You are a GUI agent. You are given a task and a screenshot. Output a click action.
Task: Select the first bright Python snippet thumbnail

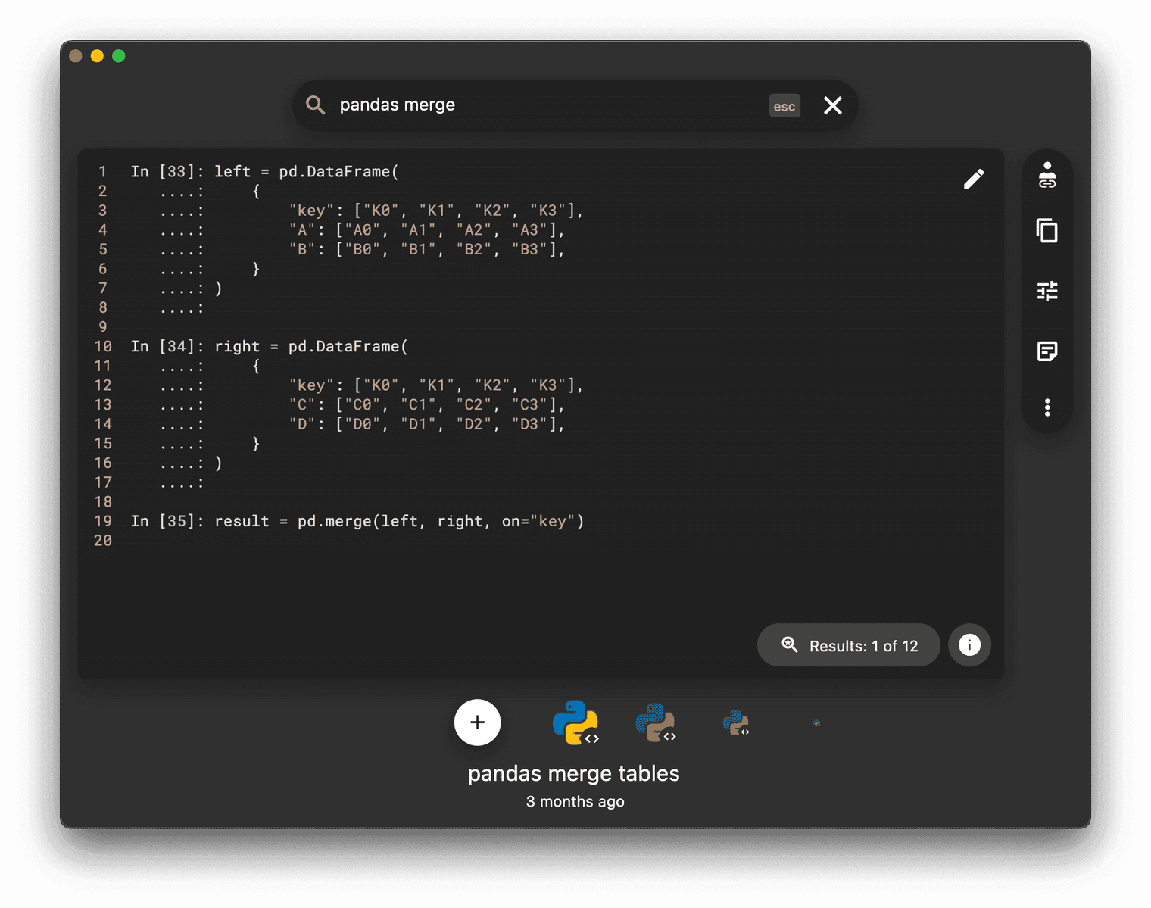(x=576, y=722)
